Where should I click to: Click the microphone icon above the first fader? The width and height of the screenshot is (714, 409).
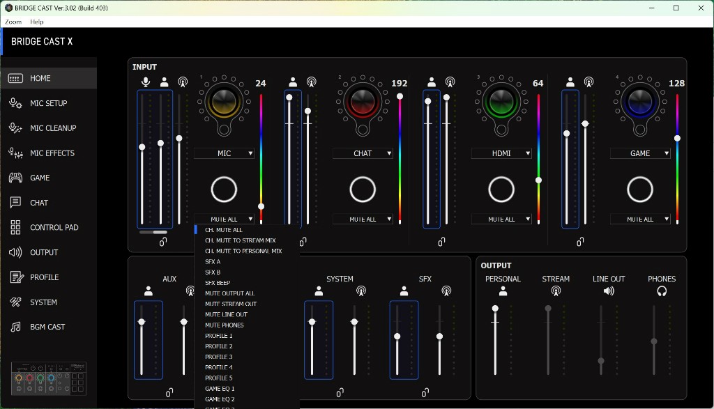tap(146, 82)
